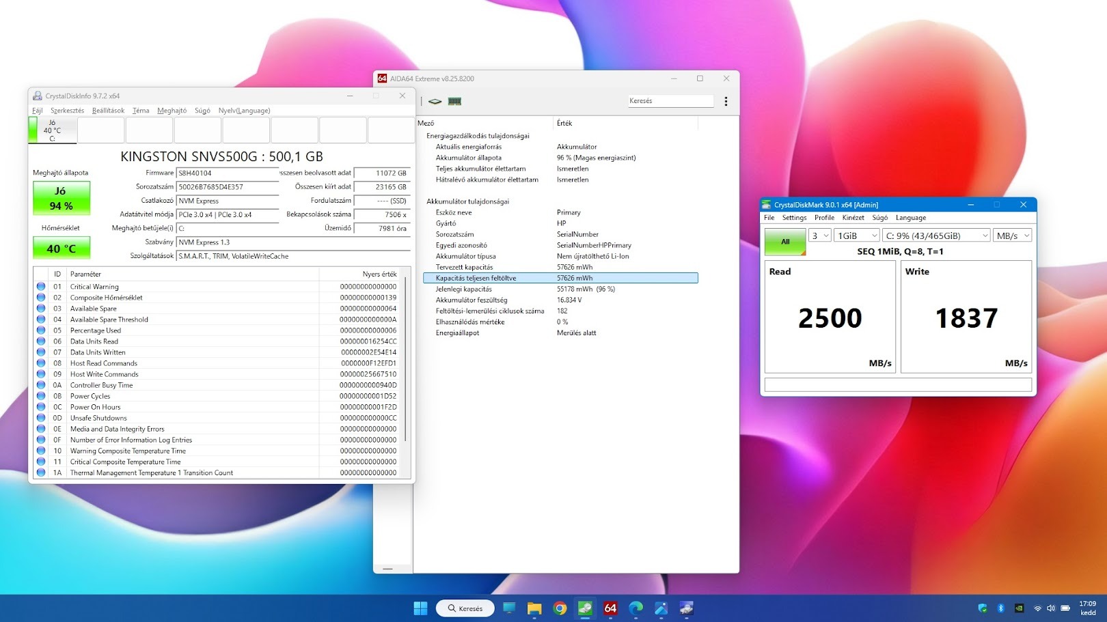Launch Google Chrome from the taskbar
The height and width of the screenshot is (622, 1107).
pos(560,608)
